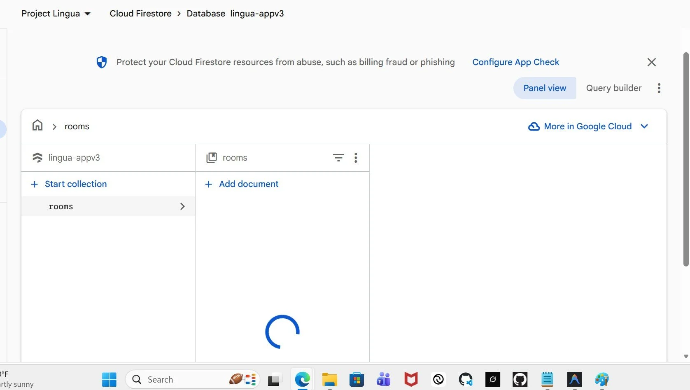690x390 pixels.
Task: Click the Firestore database icon beside lingua-appv3
Action: click(x=37, y=158)
